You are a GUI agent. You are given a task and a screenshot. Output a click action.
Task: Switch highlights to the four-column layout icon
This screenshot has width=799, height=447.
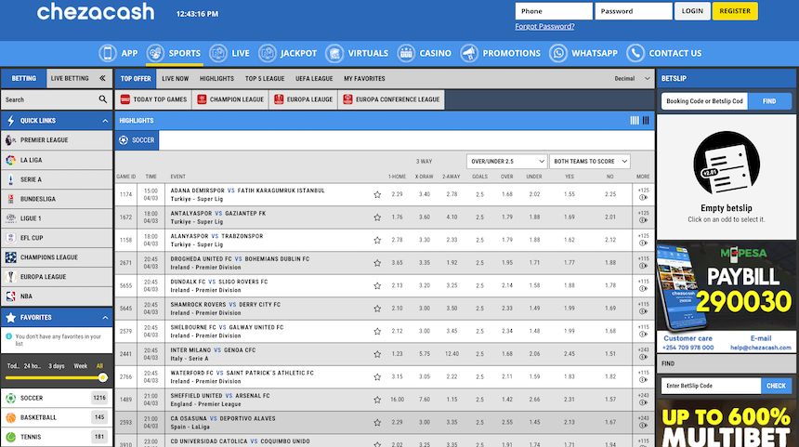[x=635, y=121]
